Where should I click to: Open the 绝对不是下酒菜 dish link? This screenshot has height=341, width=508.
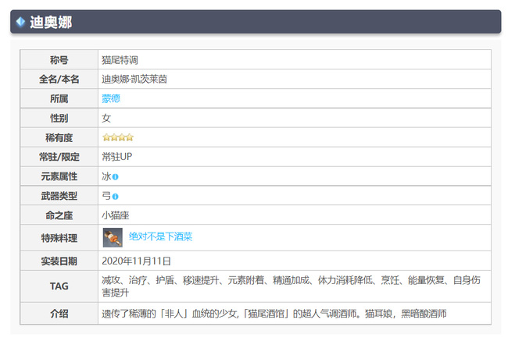pyautogui.click(x=160, y=237)
